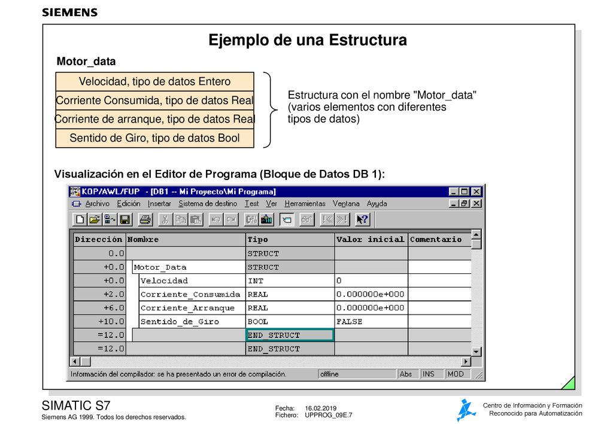Select the Velocidad name cell
The image size is (613, 424).
click(x=192, y=280)
